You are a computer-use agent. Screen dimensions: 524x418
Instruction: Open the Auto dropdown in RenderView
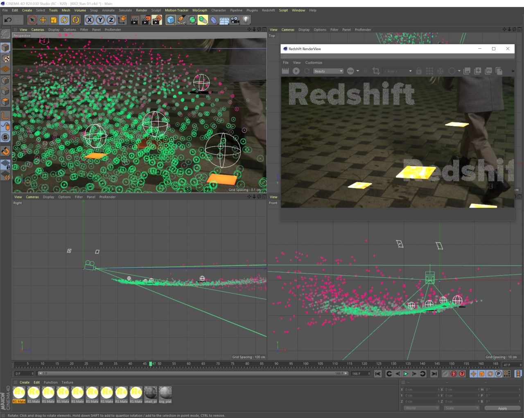pyautogui.click(x=398, y=71)
